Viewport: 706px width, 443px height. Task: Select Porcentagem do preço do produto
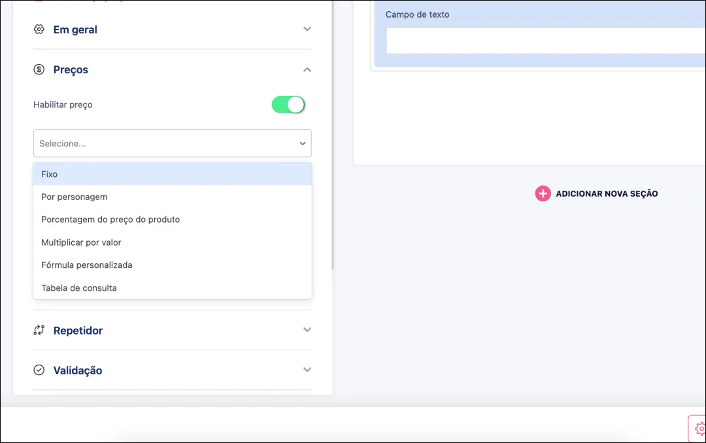(x=172, y=220)
